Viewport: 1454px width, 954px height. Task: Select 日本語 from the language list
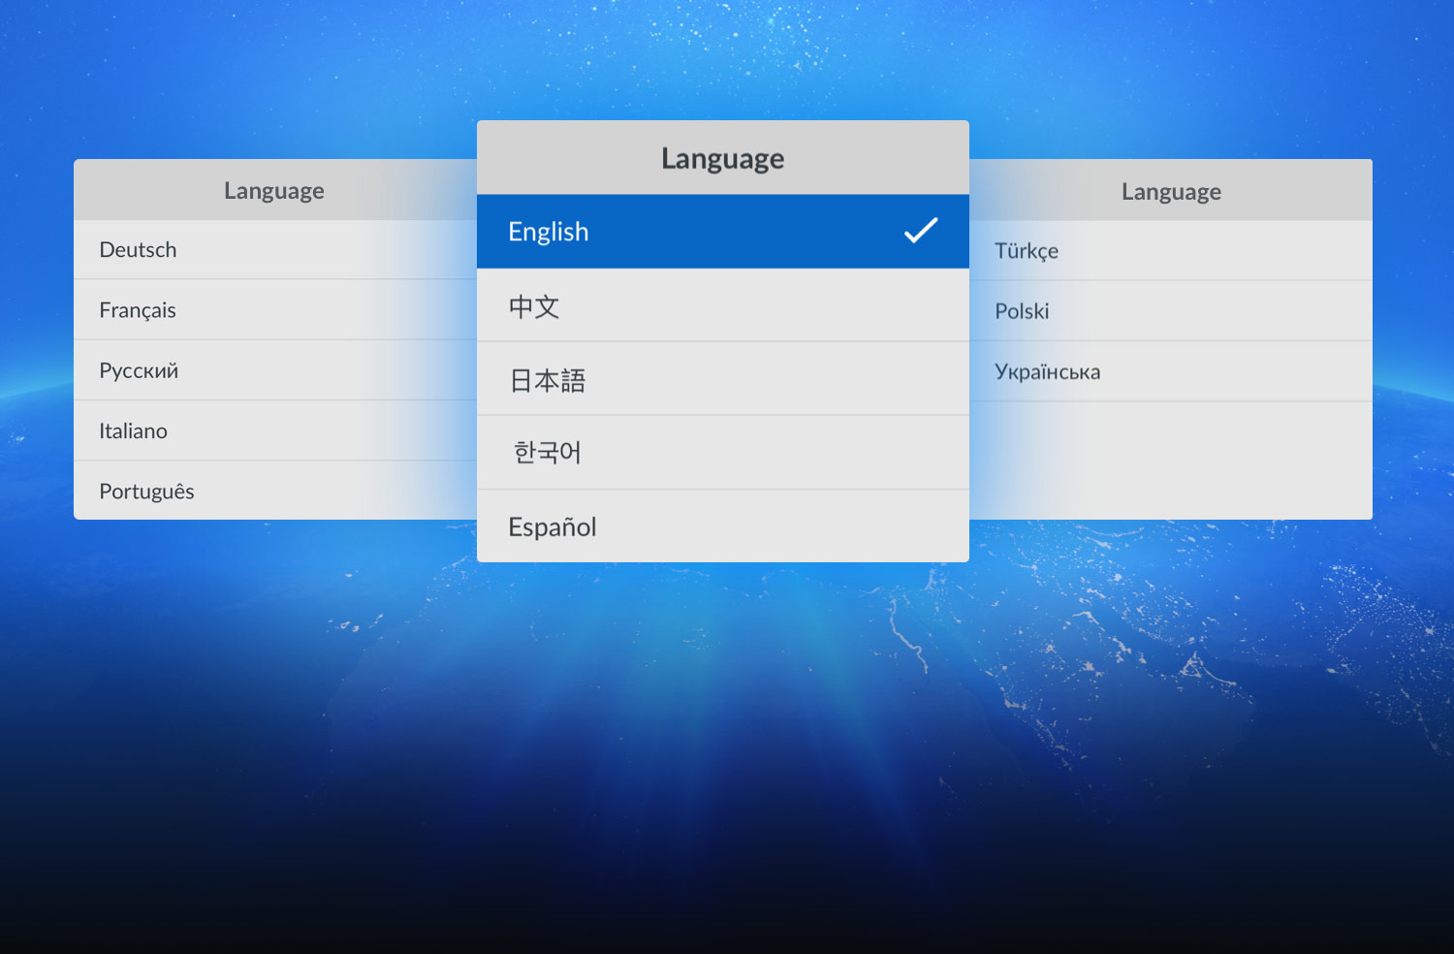tap(548, 380)
